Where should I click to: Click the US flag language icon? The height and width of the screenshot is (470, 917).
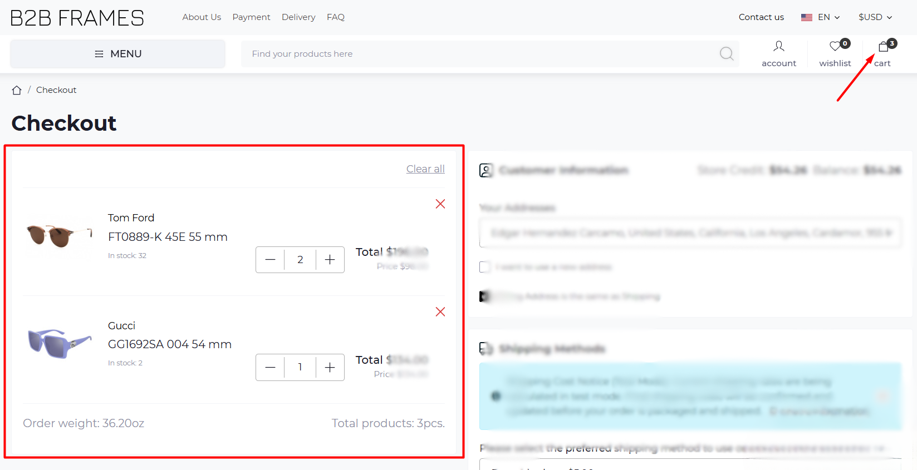[x=807, y=17]
